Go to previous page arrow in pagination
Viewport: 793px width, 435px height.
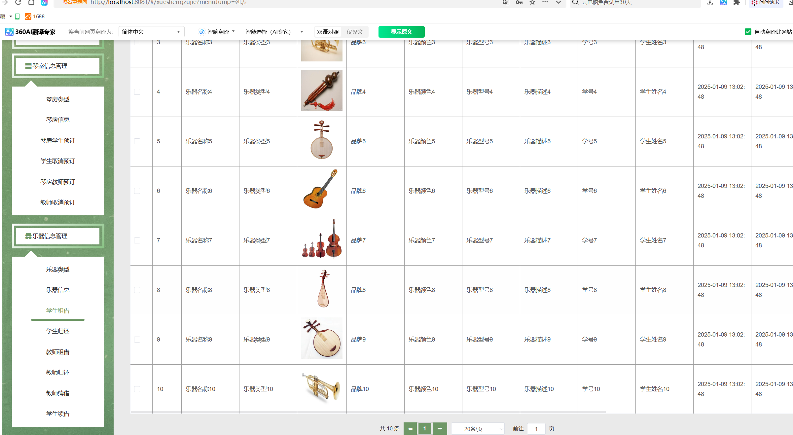coord(410,428)
